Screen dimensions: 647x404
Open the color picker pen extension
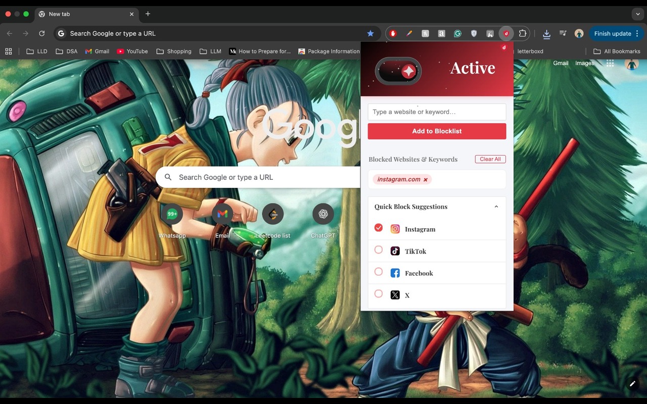click(x=409, y=33)
